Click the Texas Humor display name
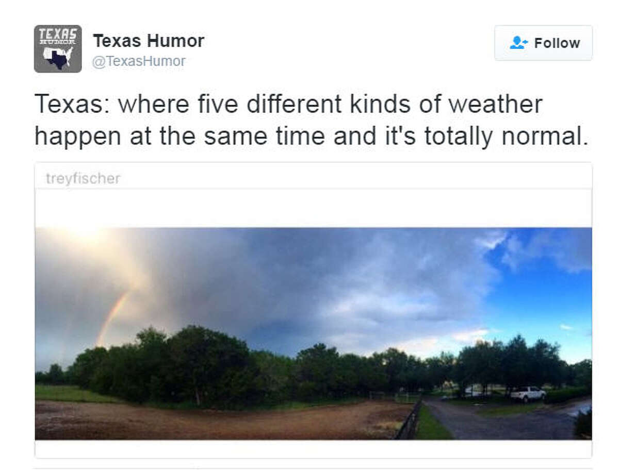This screenshot has height=470, width=619. coord(148,40)
